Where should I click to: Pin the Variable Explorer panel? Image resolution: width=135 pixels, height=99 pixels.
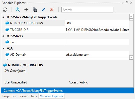pyautogui.click(x=127, y=3)
